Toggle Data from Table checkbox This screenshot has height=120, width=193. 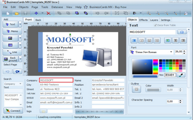156,25
